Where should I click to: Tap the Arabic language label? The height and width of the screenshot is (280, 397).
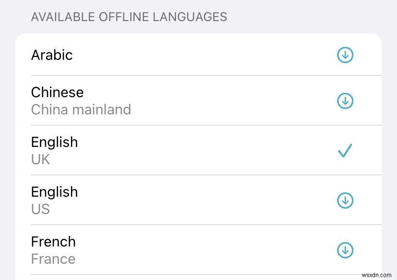[x=52, y=55]
